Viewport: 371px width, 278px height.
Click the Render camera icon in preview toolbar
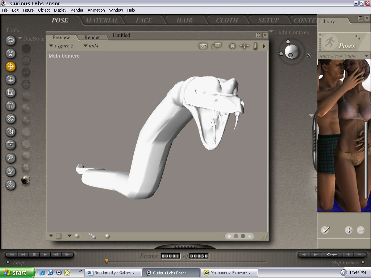[x=203, y=46]
